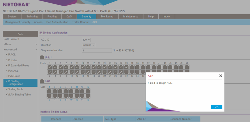Open IPv6 ACL in sidebar
The width and height of the screenshot is (250, 122).
click(13, 71)
